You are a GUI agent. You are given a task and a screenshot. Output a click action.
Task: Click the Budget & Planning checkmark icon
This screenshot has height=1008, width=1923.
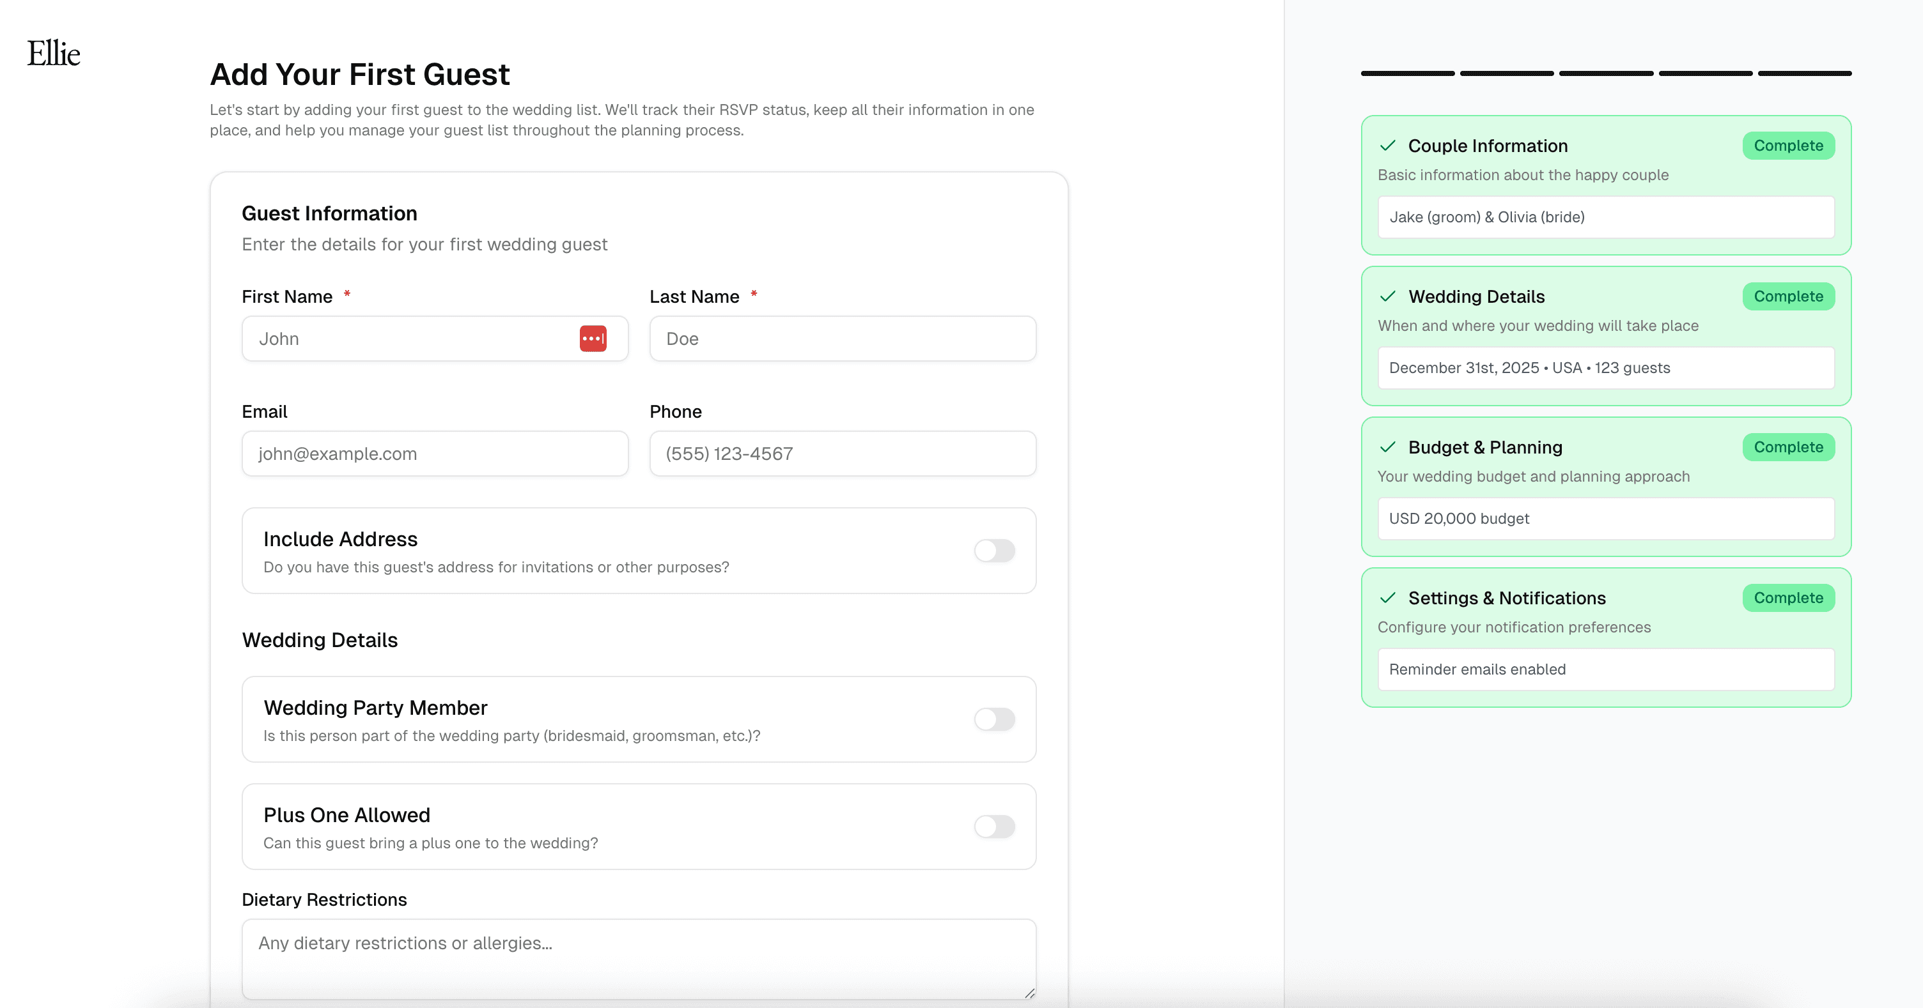click(1388, 447)
